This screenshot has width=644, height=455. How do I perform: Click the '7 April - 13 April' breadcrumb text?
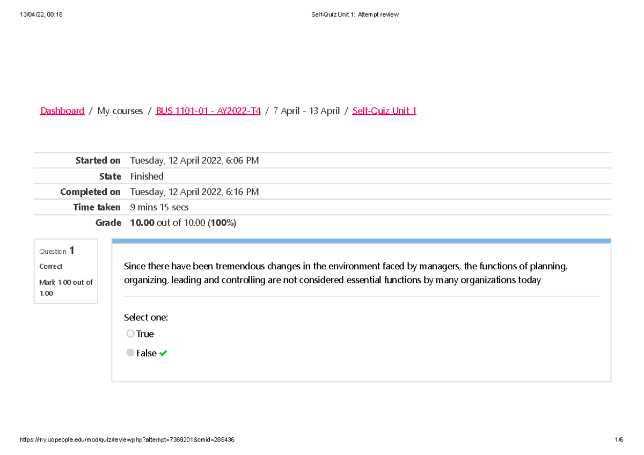coord(306,111)
